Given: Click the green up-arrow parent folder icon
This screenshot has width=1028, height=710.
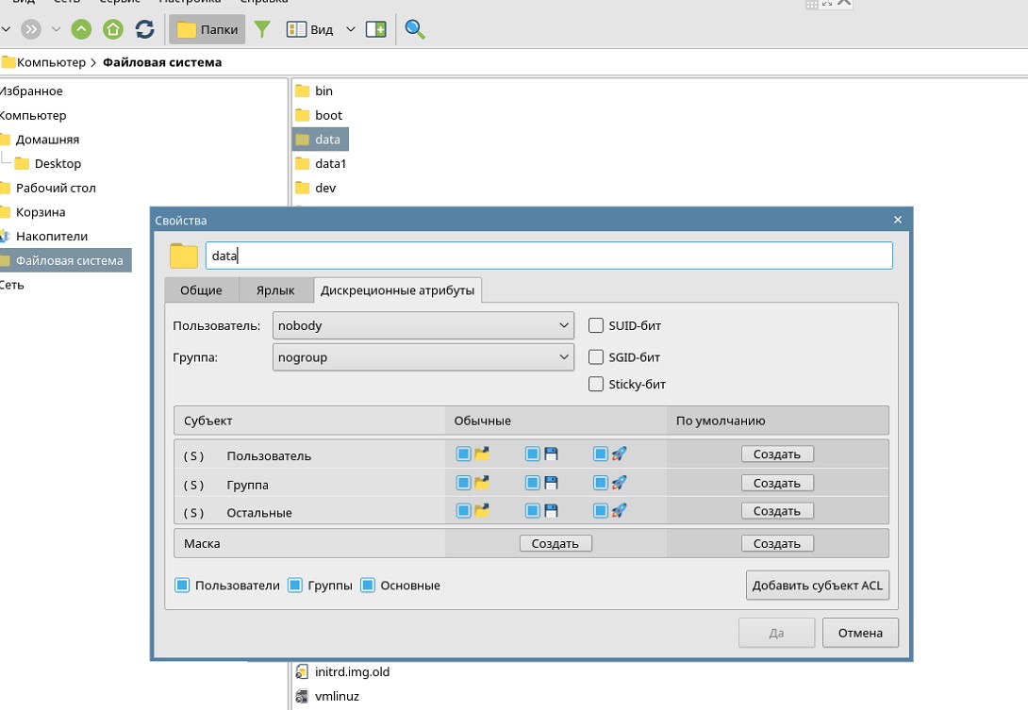Looking at the screenshot, I should (82, 29).
